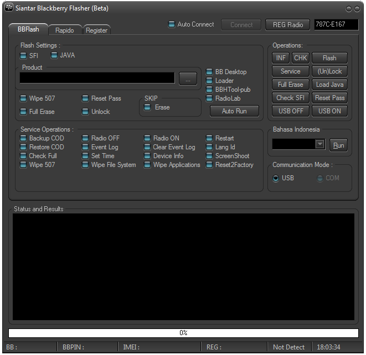Browse for product with the ... button

click(188, 79)
